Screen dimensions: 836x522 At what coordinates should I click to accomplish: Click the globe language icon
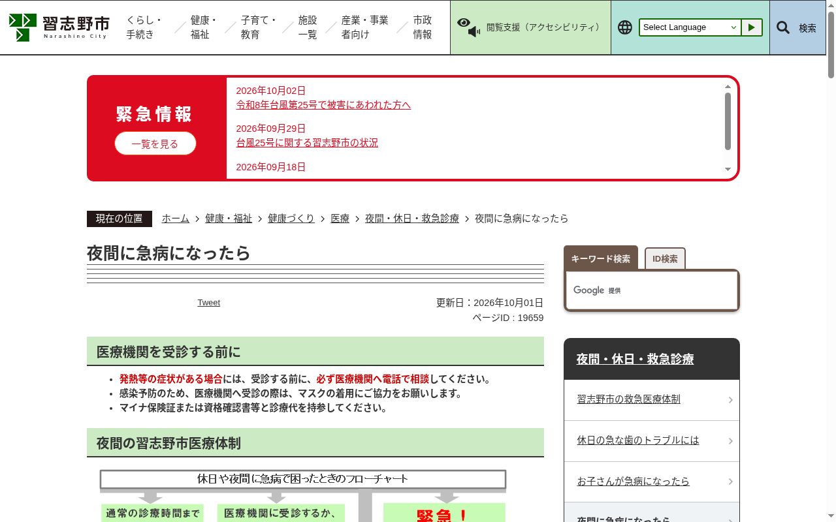[625, 27]
